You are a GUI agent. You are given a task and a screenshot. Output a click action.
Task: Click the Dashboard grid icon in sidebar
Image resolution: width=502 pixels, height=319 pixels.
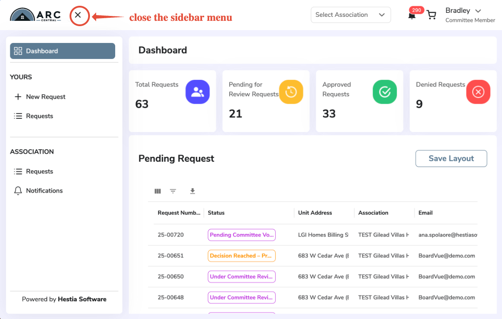coord(18,51)
